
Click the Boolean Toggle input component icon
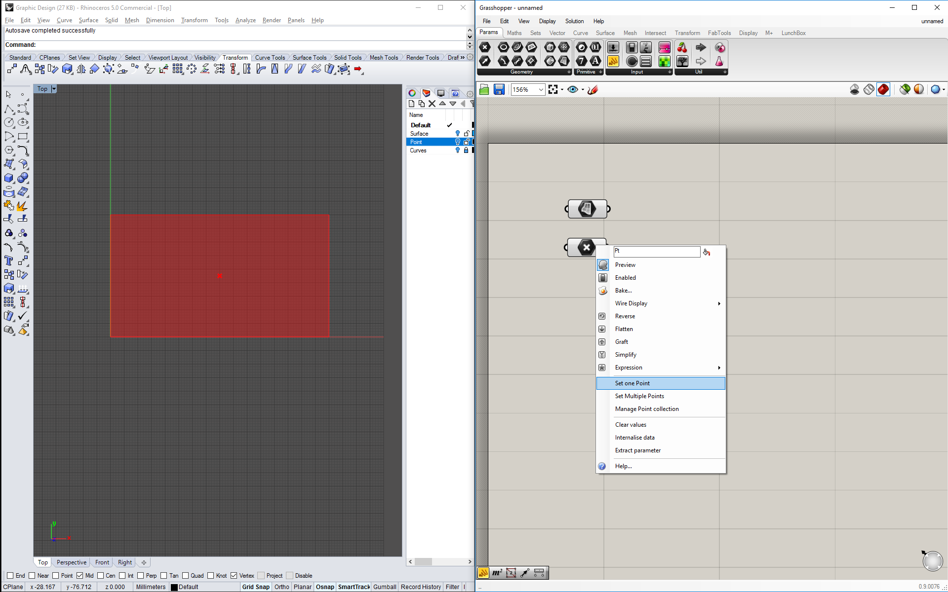pos(632,47)
